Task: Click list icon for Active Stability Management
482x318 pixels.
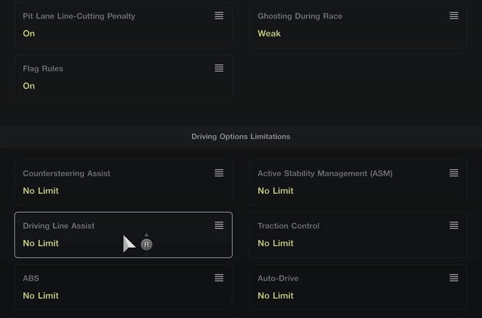Action: pyautogui.click(x=454, y=173)
